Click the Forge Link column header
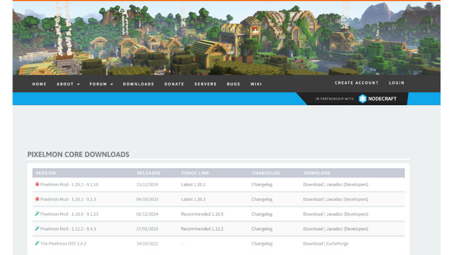The width and height of the screenshot is (453, 255). tap(195, 173)
